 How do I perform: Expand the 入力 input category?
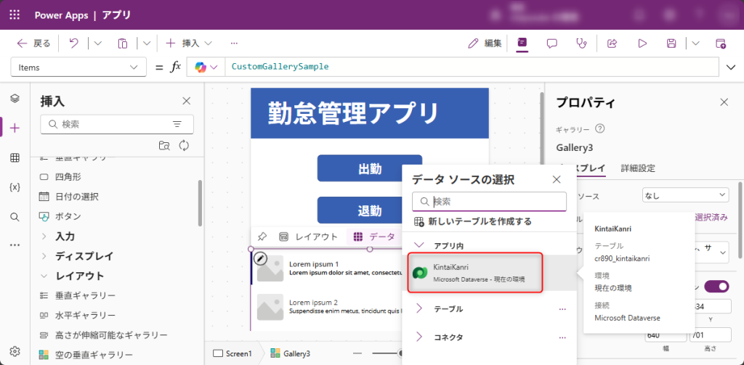57,236
